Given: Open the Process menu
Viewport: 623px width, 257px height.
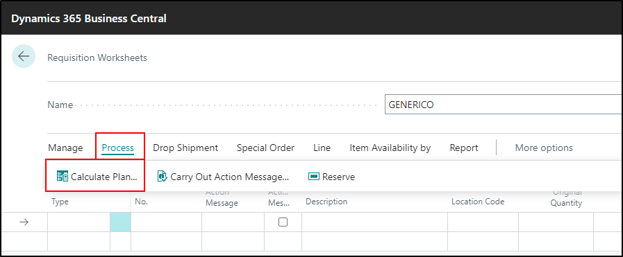Looking at the screenshot, I should pyautogui.click(x=118, y=148).
